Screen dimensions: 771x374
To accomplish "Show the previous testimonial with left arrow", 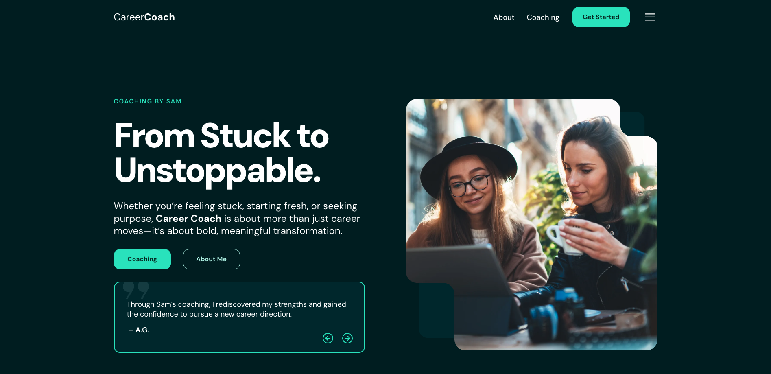I will pos(328,338).
